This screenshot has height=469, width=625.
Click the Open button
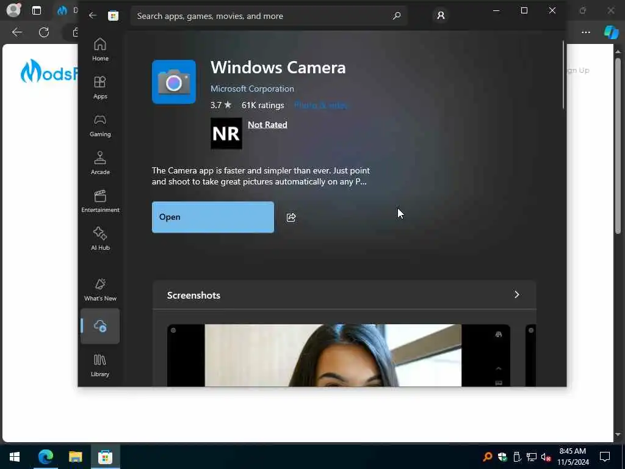[213, 217]
